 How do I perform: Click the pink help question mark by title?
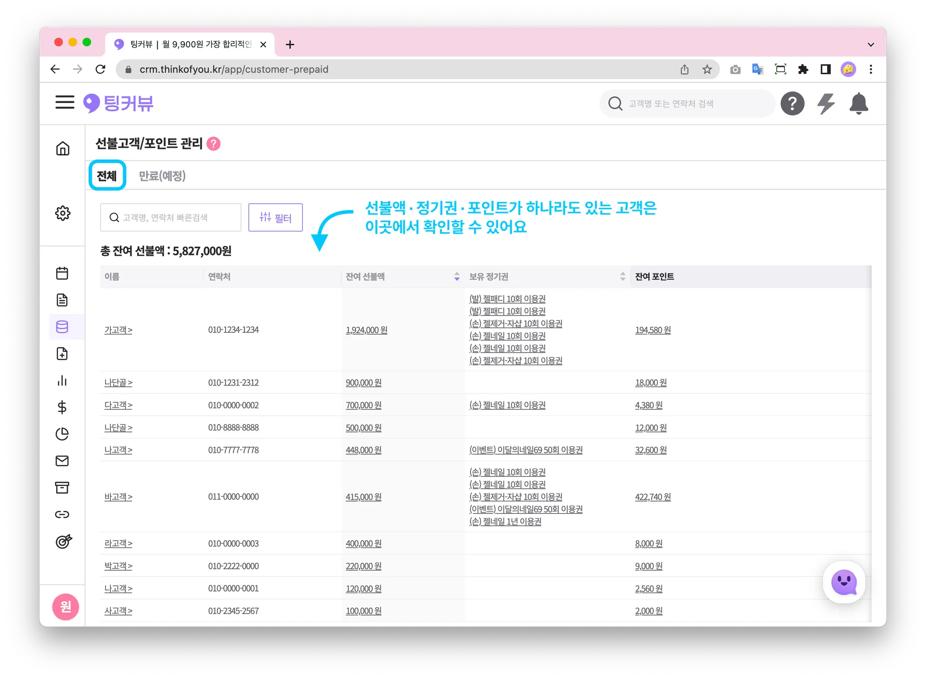[213, 144]
